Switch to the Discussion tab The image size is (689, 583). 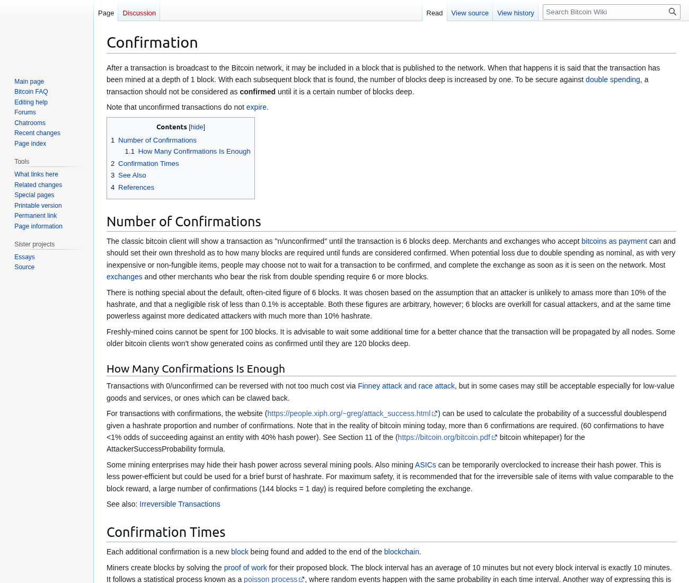click(x=139, y=13)
